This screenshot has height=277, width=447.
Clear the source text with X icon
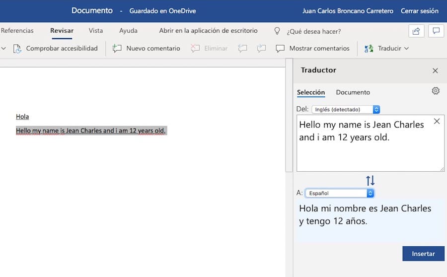(437, 122)
